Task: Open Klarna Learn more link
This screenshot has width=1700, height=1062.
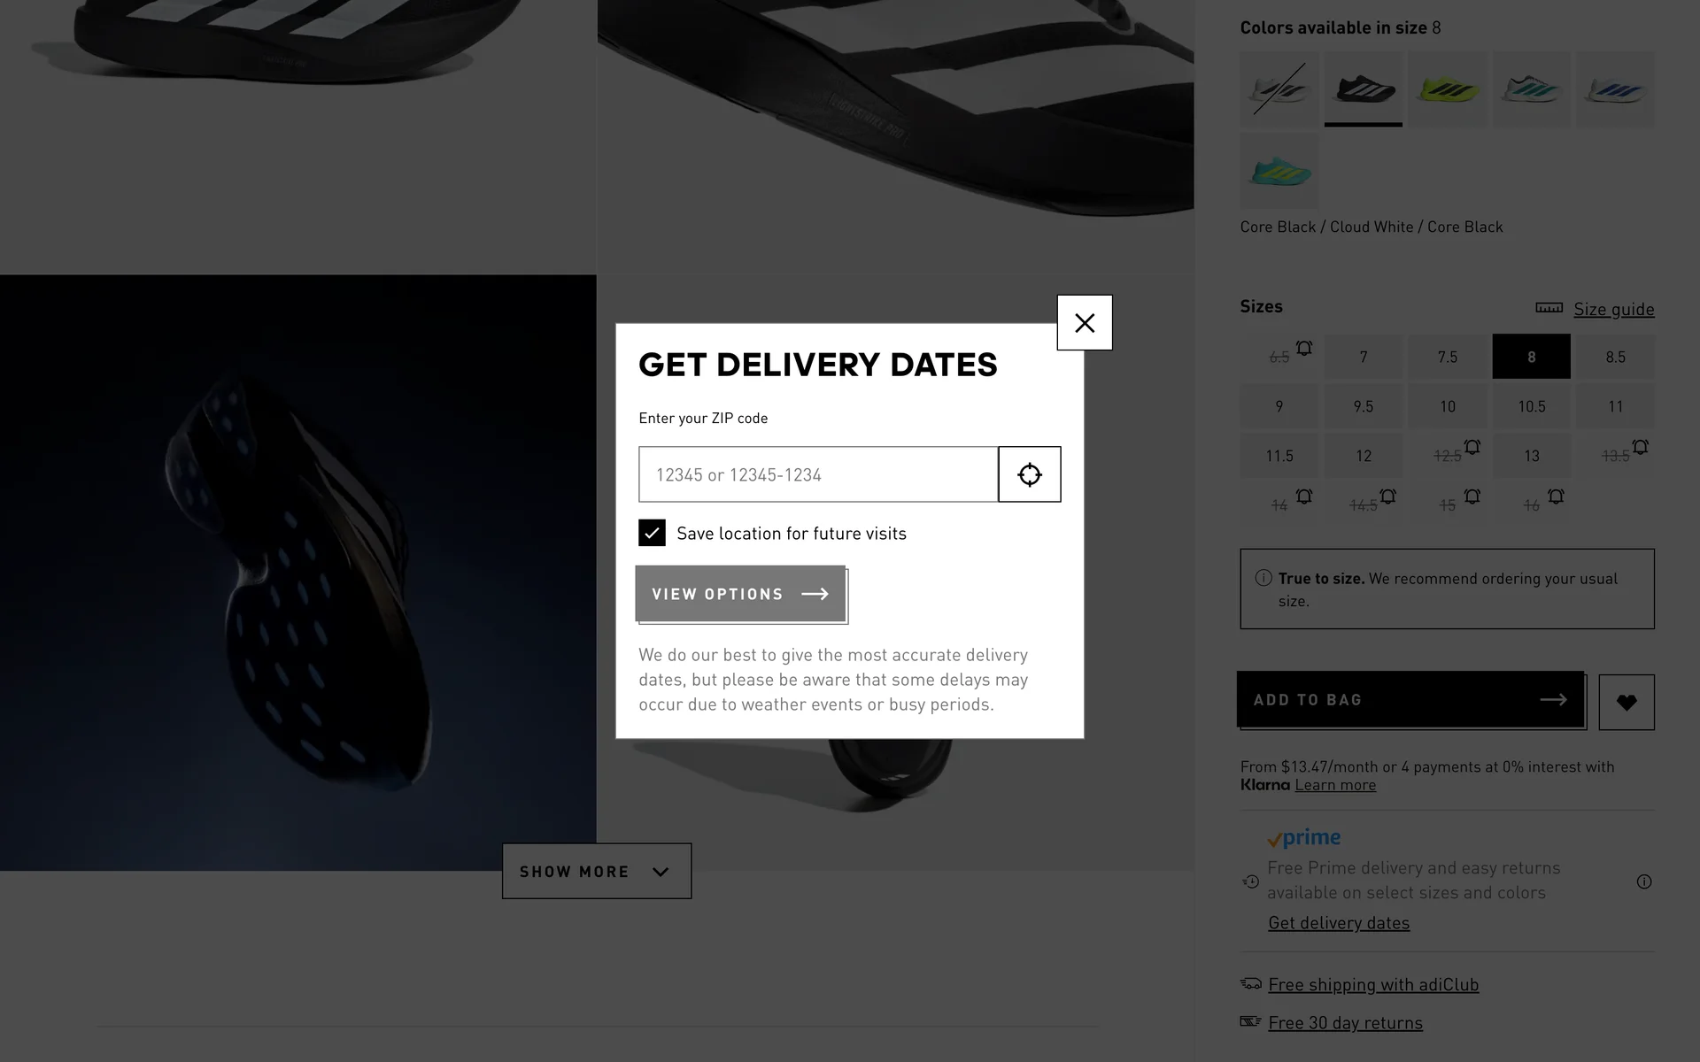Action: pos(1335,785)
